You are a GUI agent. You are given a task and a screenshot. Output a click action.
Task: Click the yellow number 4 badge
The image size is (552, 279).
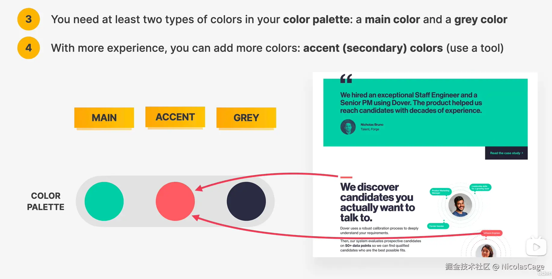(29, 48)
